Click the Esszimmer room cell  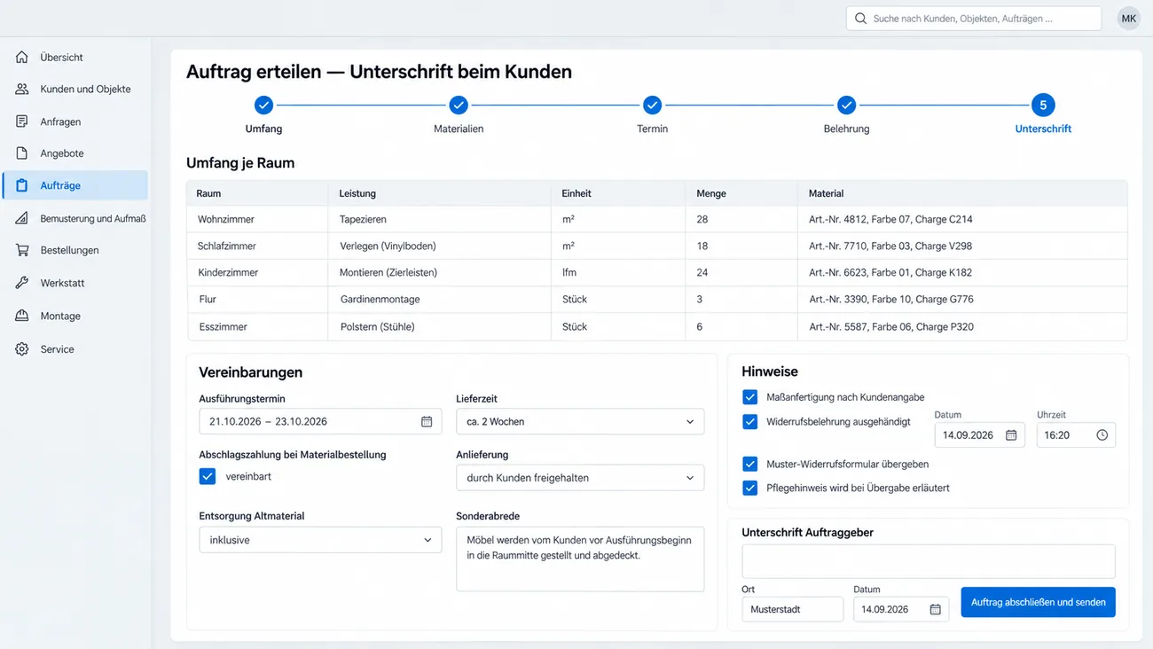(257, 326)
